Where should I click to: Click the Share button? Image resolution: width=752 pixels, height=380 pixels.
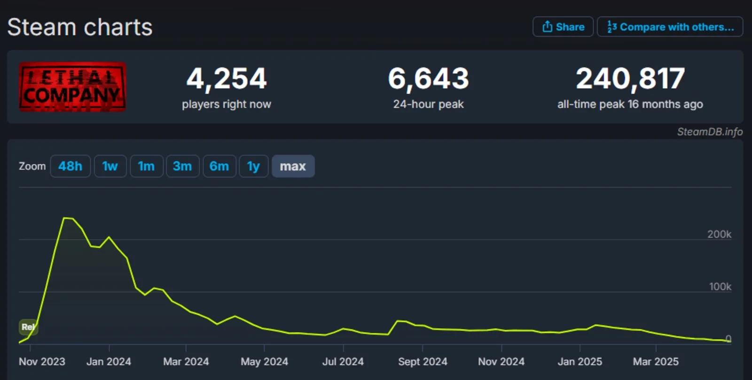click(563, 27)
